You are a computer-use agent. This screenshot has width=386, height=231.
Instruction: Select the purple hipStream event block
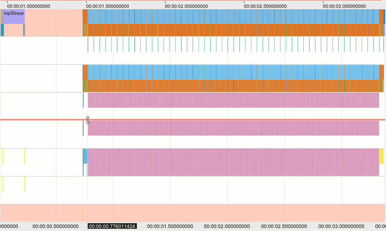tap(13, 17)
